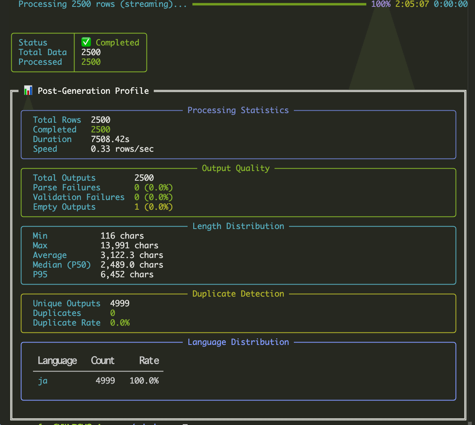Click the Total Outputs label

(64, 178)
